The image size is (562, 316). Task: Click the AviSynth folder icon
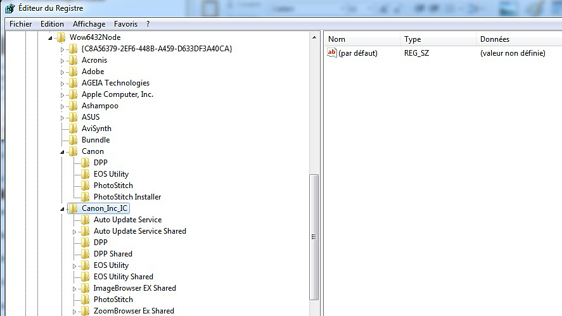pyautogui.click(x=73, y=129)
